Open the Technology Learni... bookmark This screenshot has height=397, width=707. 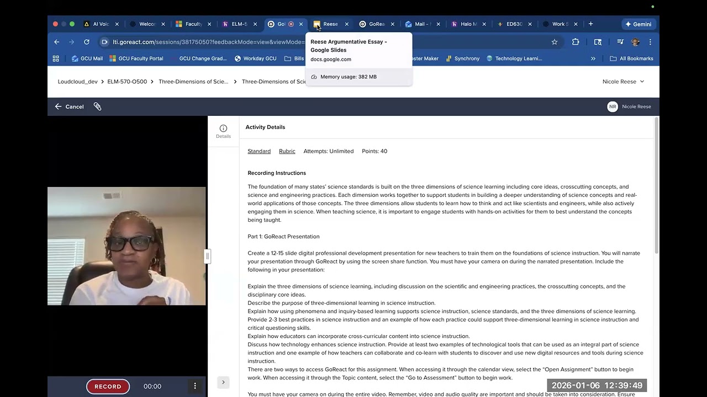pyautogui.click(x=514, y=58)
